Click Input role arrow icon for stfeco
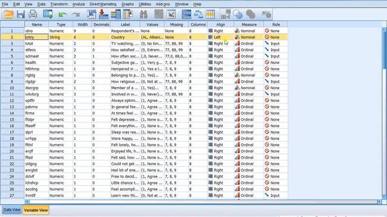Viewport: 387px width, 217px height. coord(267,49)
